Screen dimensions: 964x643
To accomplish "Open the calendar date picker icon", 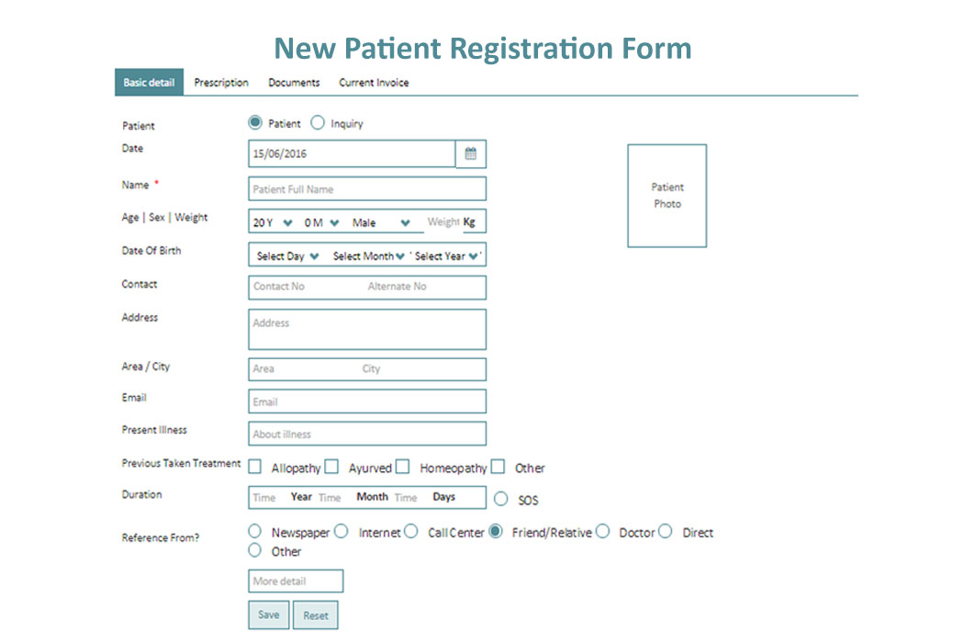I will pos(471,153).
